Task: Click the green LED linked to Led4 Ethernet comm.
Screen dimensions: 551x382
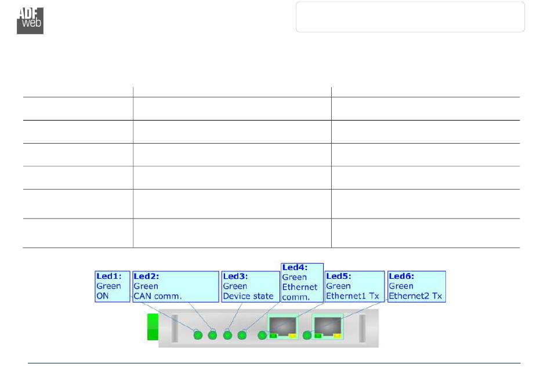Action: 242,335
